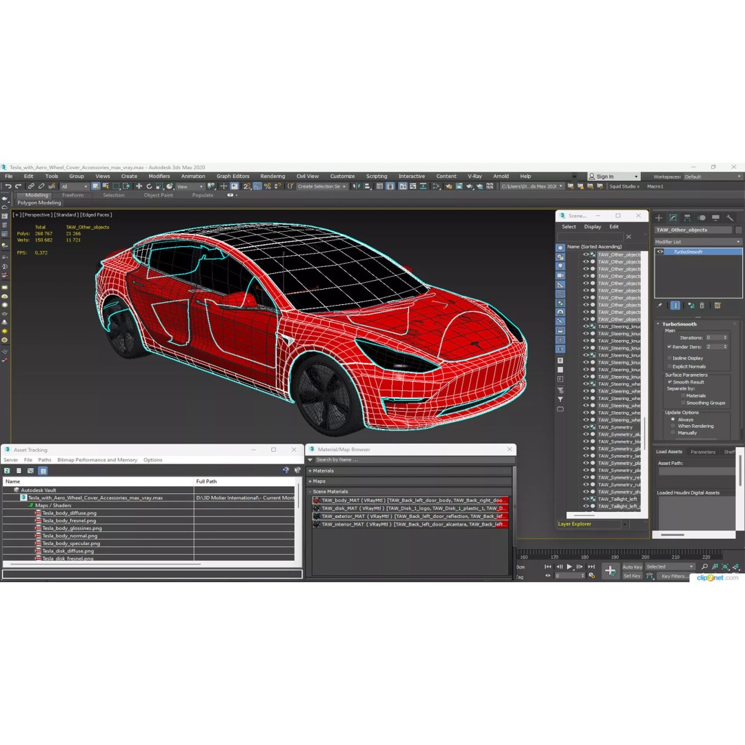Toggle Display Lights filter in Scene Explorer
The image size is (745, 745).
tap(561, 266)
